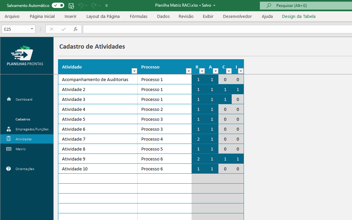Open the Design da Tabela tab
352x220 pixels.
(298, 16)
